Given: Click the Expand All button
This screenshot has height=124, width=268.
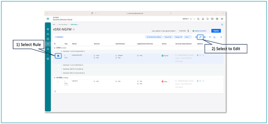Looking at the screenshot, I should tap(168, 37).
